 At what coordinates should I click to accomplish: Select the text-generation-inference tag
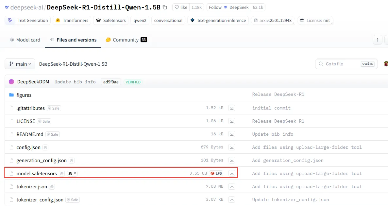(x=218, y=20)
